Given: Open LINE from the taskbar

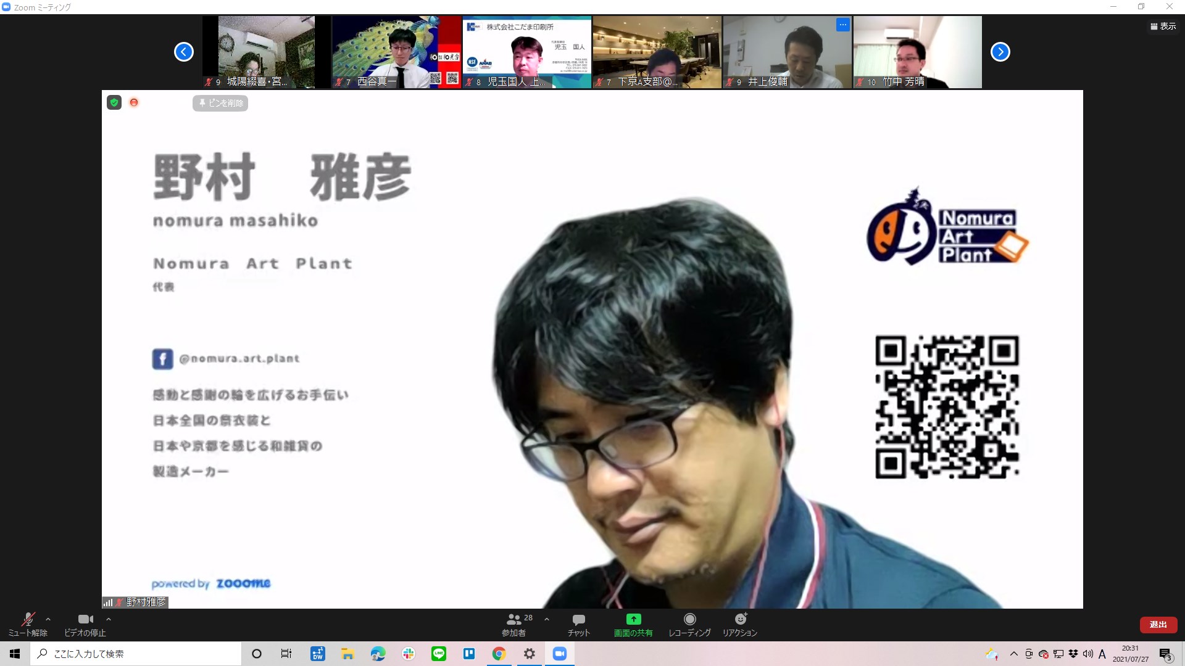Looking at the screenshot, I should click(439, 654).
